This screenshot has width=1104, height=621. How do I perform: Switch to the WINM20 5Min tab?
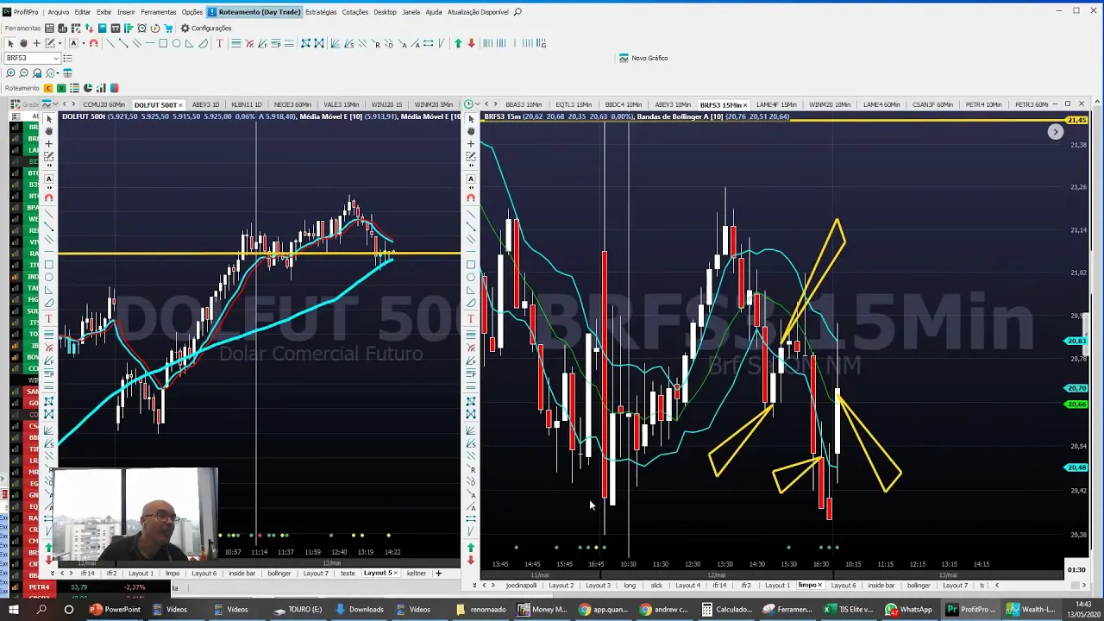point(433,104)
